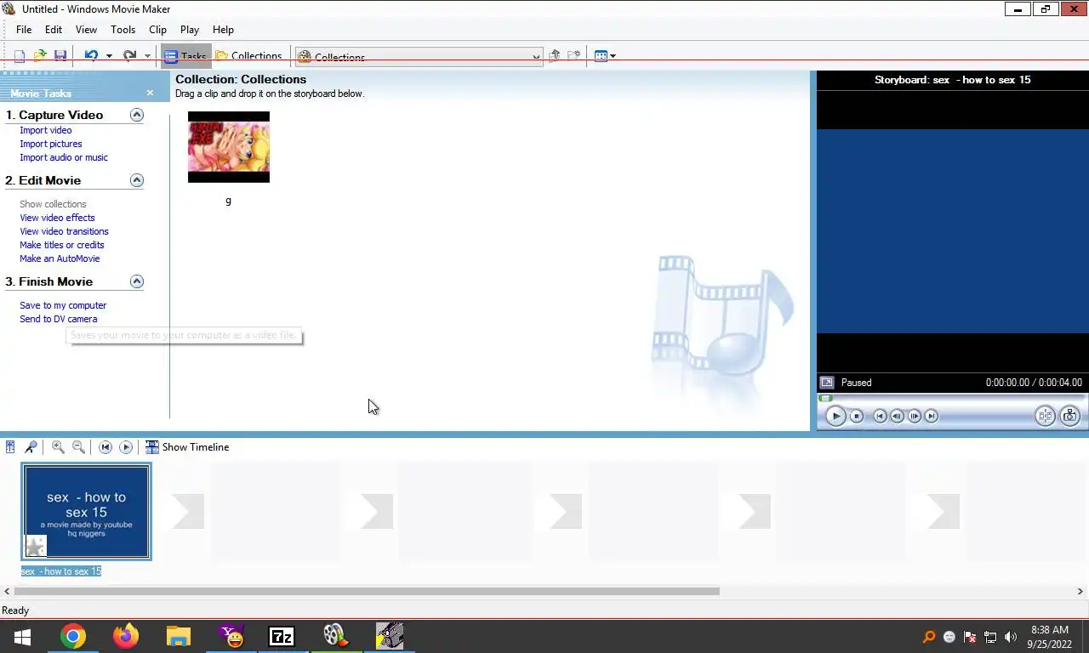The height and width of the screenshot is (653, 1089).
Task: Click Import audio or music
Action: tap(64, 157)
